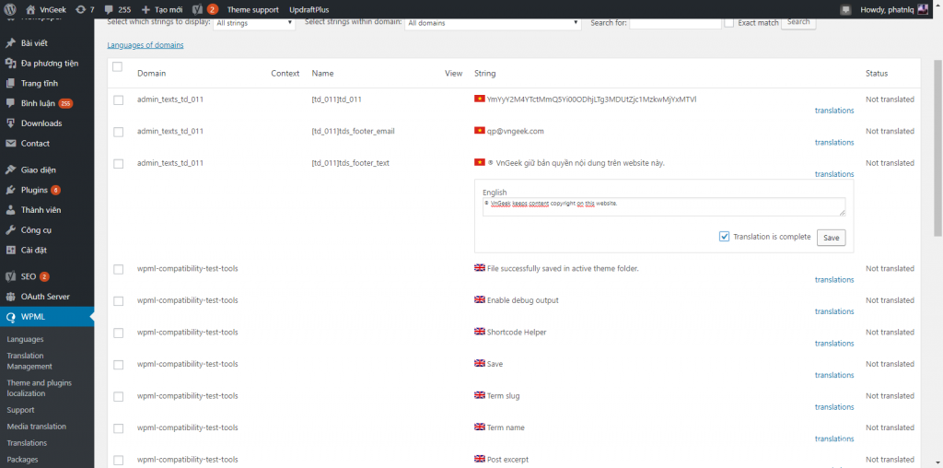Expand translations for [td_011]td_011 row
The height and width of the screenshot is (468, 943).
point(834,111)
